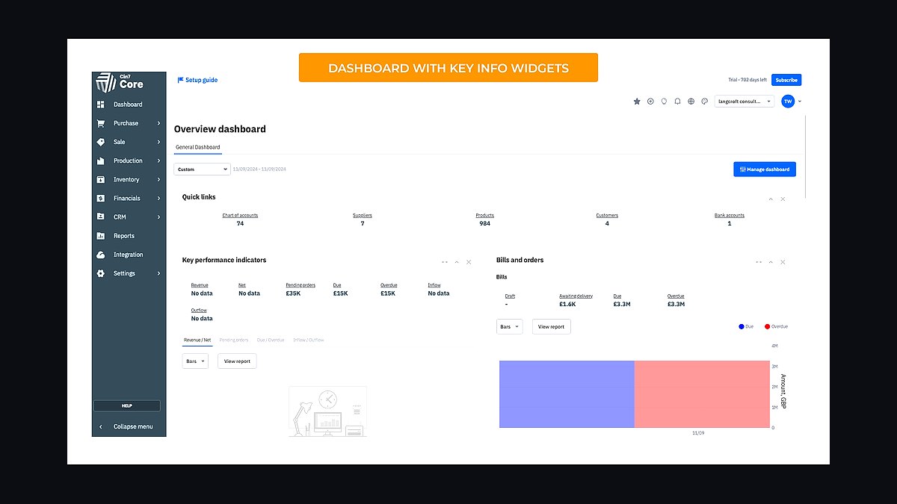Click the pink Overdue bar in Bills chart

(702, 394)
